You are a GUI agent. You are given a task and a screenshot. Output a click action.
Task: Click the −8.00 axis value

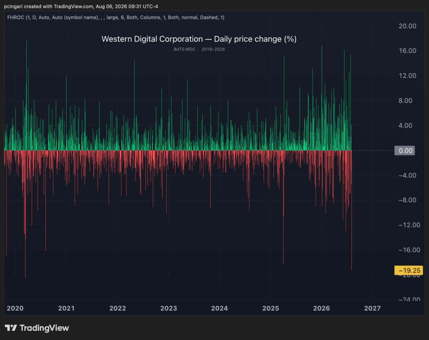point(407,200)
